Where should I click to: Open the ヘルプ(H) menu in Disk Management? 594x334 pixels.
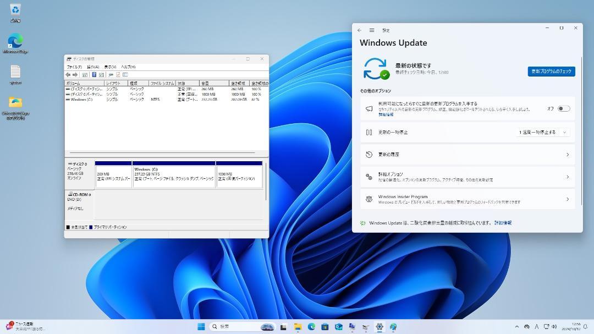pos(128,67)
